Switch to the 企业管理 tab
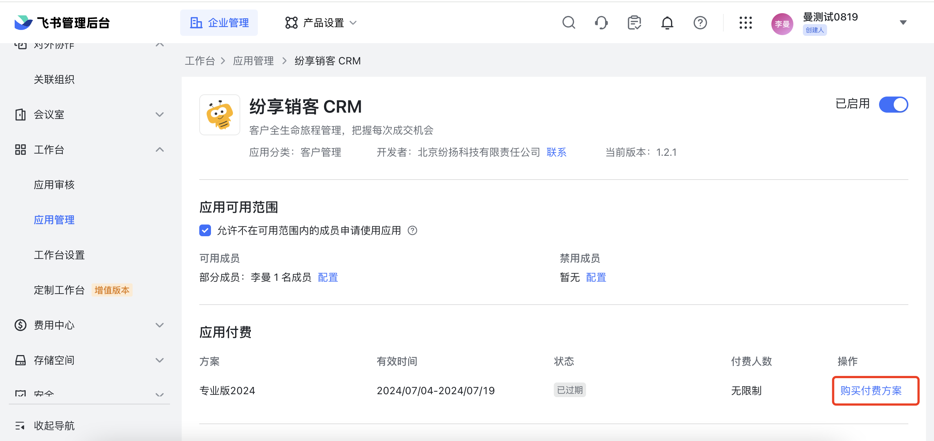This screenshot has height=441, width=934. [219, 23]
